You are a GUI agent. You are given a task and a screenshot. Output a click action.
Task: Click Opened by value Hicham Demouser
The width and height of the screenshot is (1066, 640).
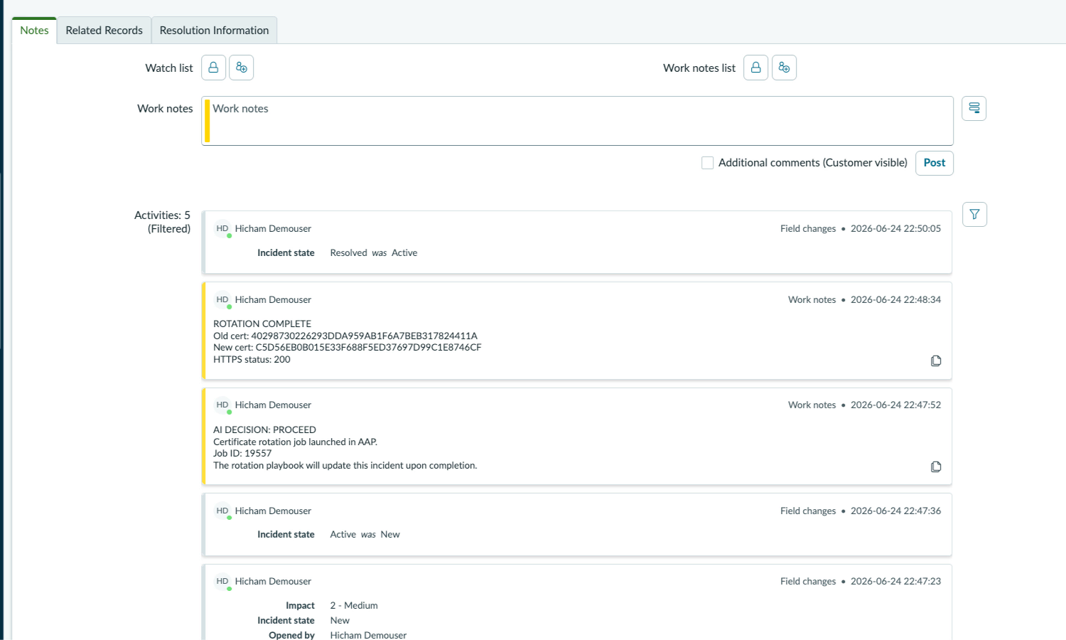point(368,635)
